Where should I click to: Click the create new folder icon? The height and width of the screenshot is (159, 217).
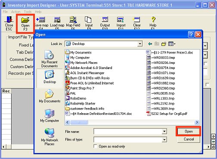pos(164,44)
